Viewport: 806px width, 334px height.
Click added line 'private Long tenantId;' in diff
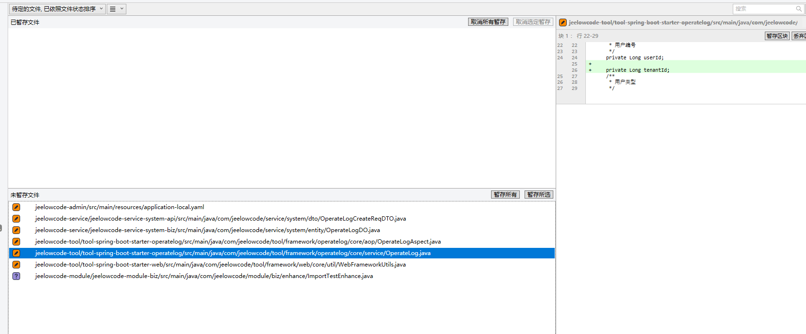click(638, 70)
